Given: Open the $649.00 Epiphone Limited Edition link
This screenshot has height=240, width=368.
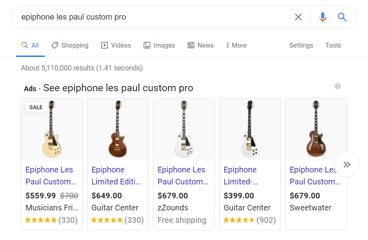Looking at the screenshot, I should (x=117, y=176).
